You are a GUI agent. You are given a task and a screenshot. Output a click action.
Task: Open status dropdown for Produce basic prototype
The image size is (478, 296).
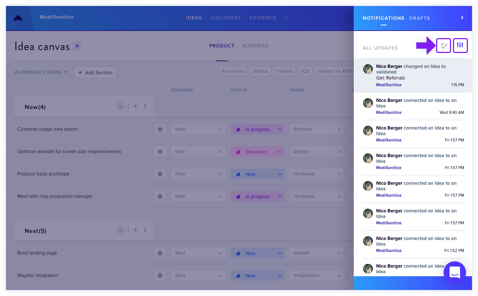(258, 174)
